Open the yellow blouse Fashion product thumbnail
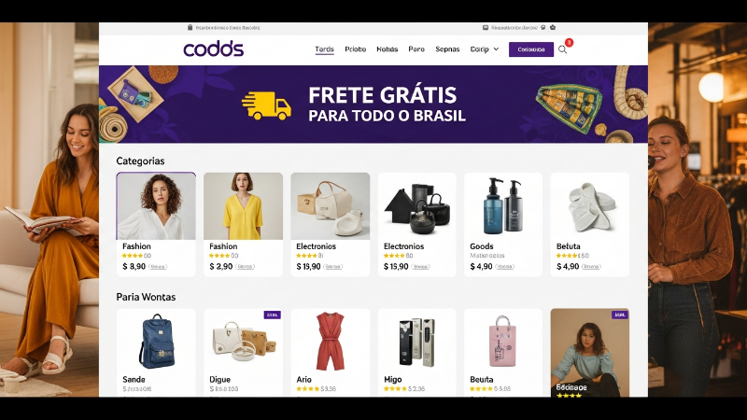Viewport: 747px width, 420px height. [243, 206]
